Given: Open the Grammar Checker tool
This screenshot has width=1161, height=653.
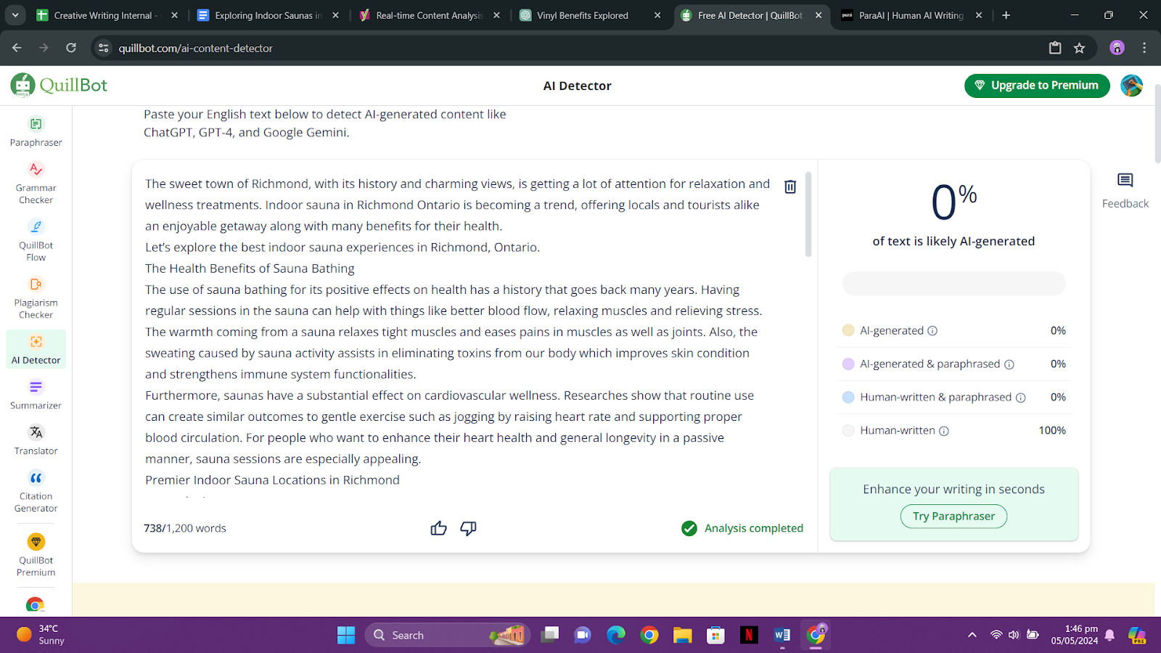Looking at the screenshot, I should click(x=36, y=183).
